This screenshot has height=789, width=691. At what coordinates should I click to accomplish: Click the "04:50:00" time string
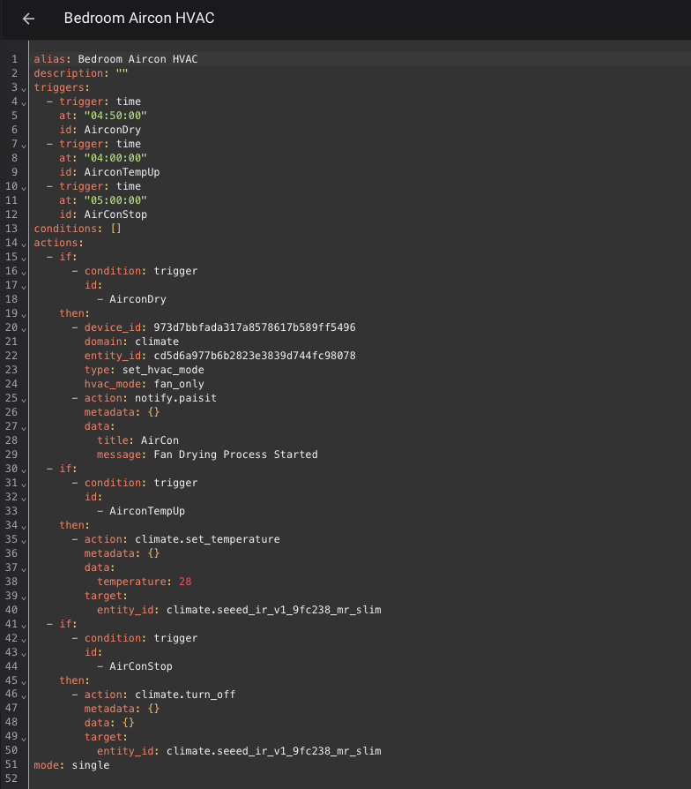(x=115, y=116)
